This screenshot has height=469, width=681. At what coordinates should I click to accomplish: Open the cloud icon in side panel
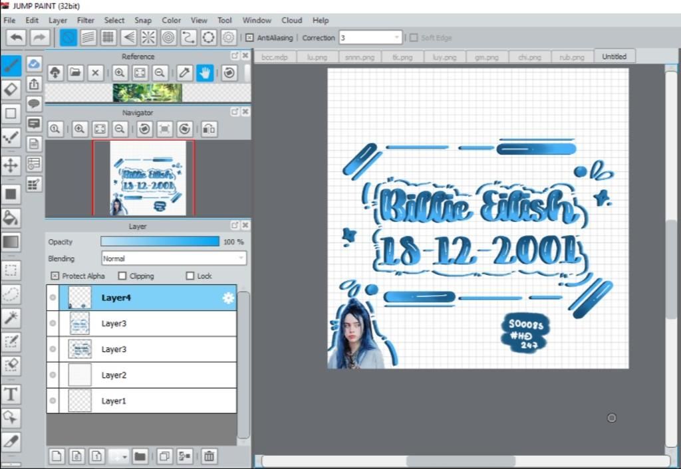[x=34, y=64]
